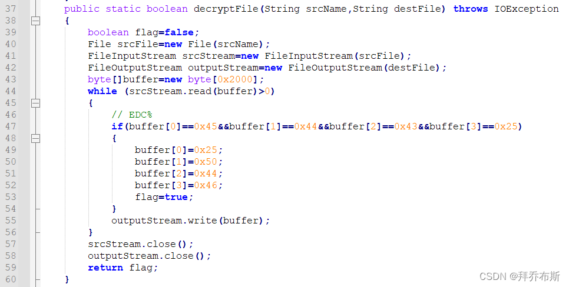
Task: Click 'buffer[0]=0x25;' on line 49
Action: tap(178, 150)
